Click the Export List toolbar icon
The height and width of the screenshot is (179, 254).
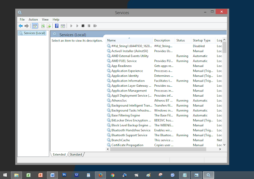[49, 26]
